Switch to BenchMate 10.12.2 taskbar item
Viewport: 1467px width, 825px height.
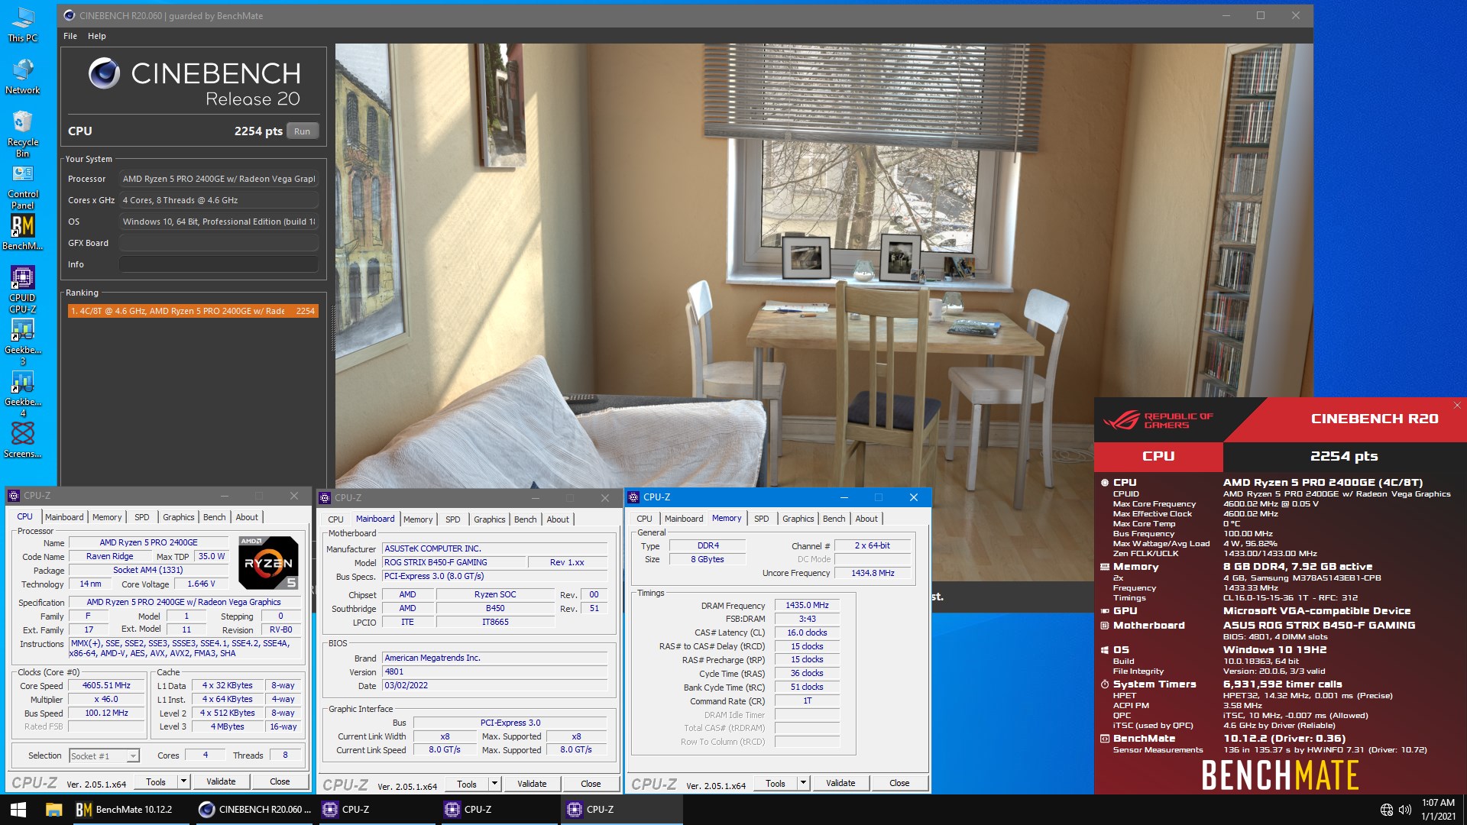coord(130,810)
